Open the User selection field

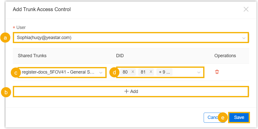tap(126, 38)
